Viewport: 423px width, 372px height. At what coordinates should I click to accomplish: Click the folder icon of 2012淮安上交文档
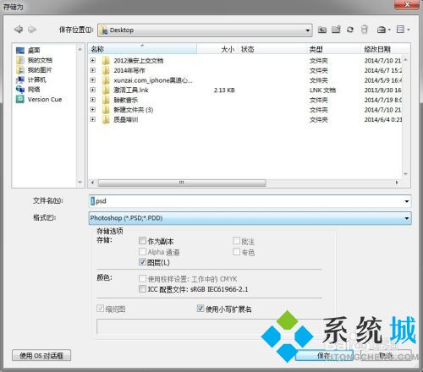[x=106, y=60]
